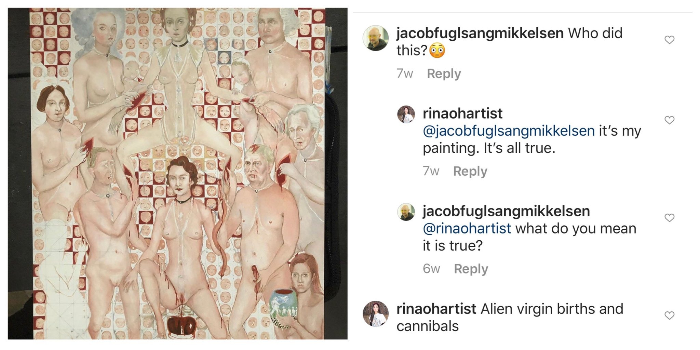Open jacobfuglsangmikkelsen username on first comment
Image resolution: width=700 pixels, height=350 pixels.
[480, 33]
